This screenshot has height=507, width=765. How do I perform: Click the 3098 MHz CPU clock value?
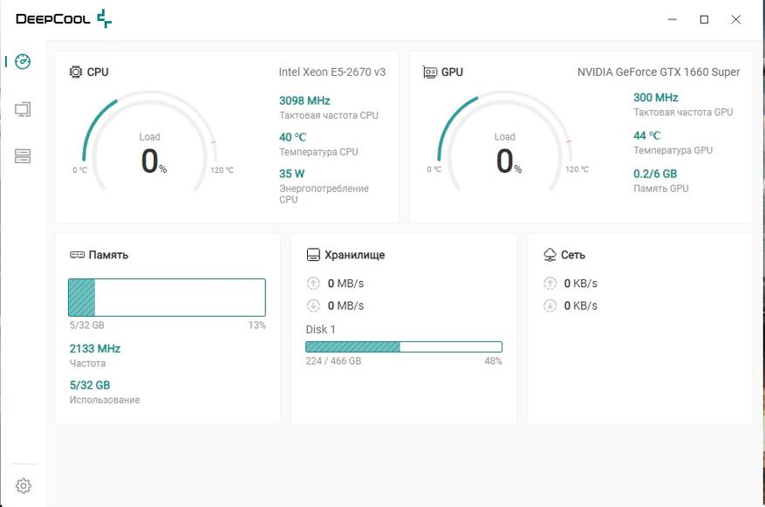click(304, 100)
